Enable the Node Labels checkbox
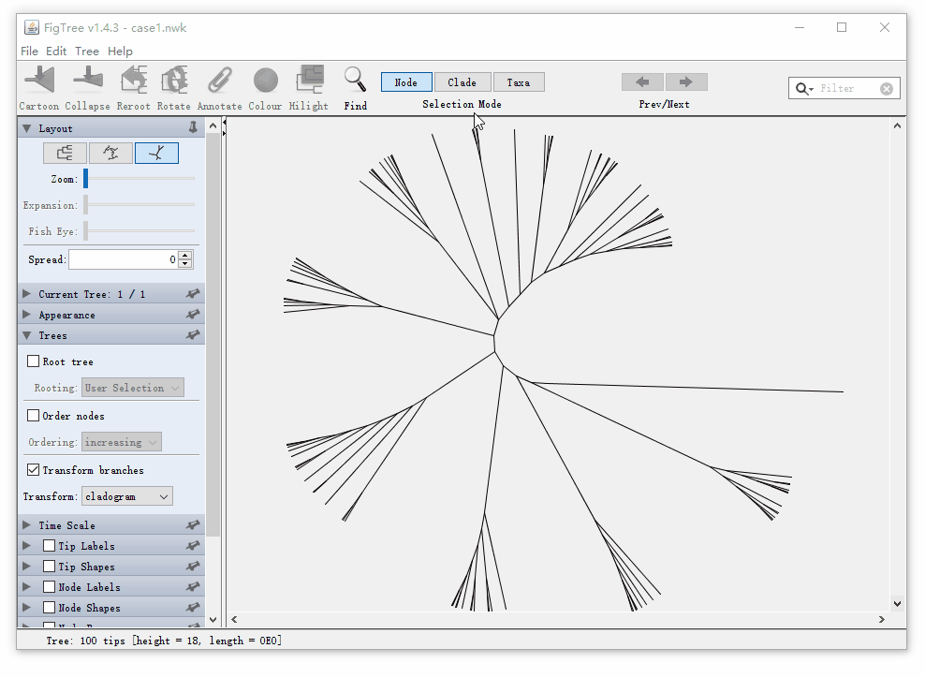Image resolution: width=925 pixels, height=678 pixels. click(49, 587)
